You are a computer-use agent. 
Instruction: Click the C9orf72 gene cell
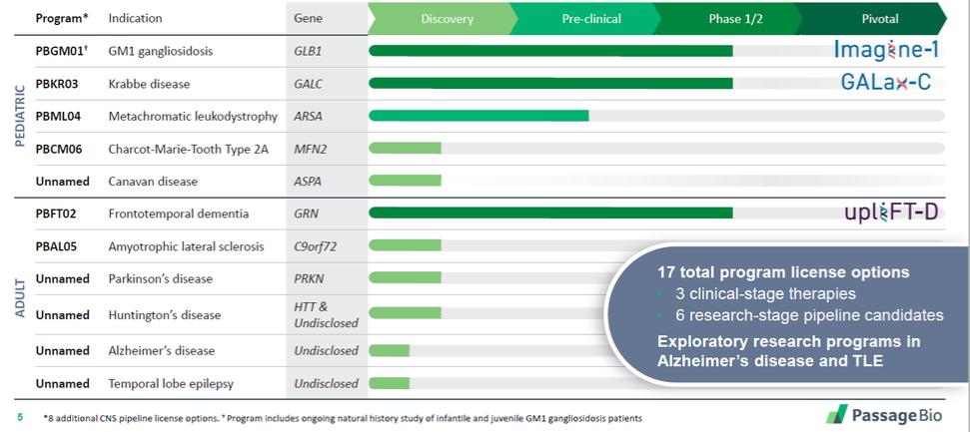[316, 246]
